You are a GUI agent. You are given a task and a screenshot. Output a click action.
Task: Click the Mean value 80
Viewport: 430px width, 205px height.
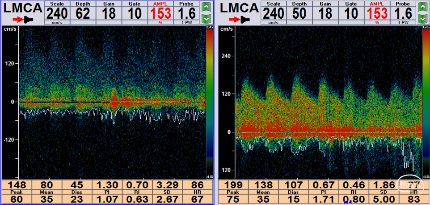46,185
